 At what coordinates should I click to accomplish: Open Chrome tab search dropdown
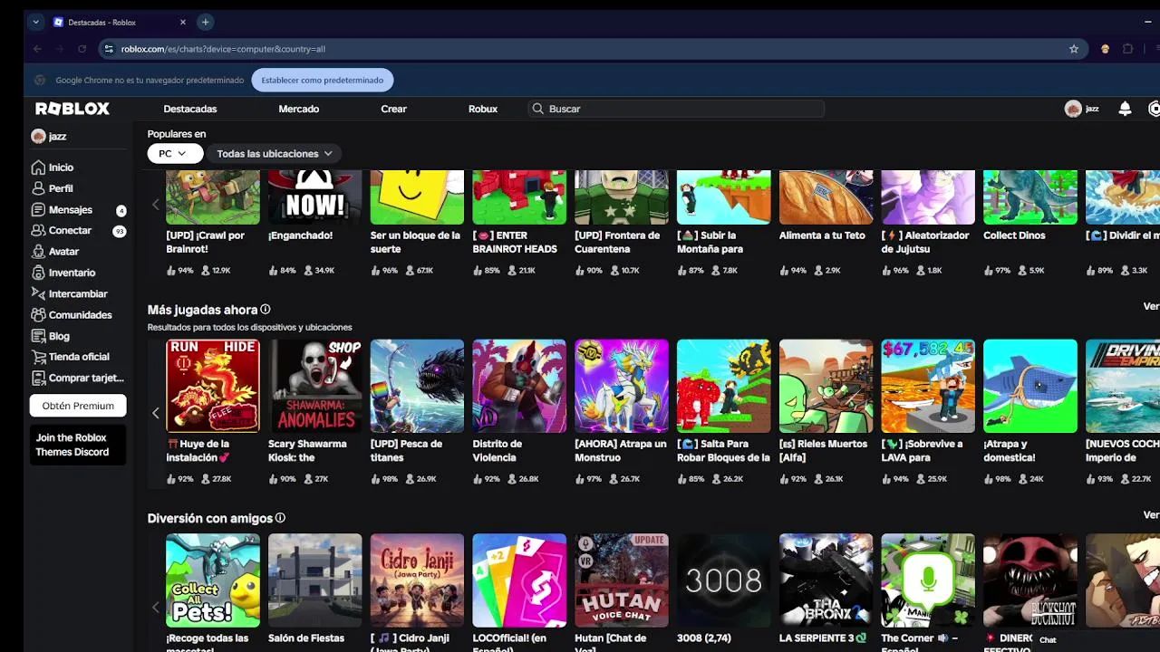click(x=35, y=22)
